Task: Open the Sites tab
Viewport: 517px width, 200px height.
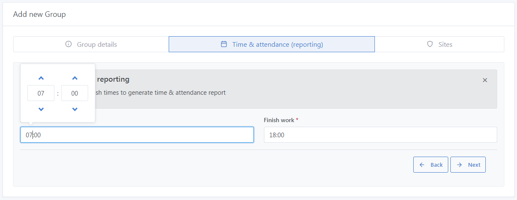Action: point(445,44)
